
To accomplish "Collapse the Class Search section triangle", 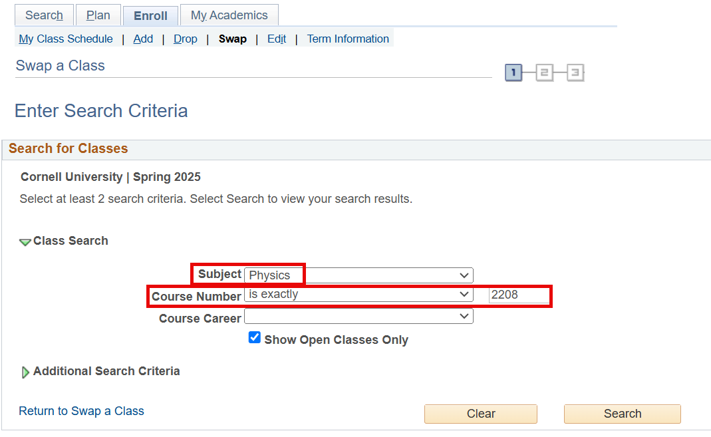I will pyautogui.click(x=25, y=242).
